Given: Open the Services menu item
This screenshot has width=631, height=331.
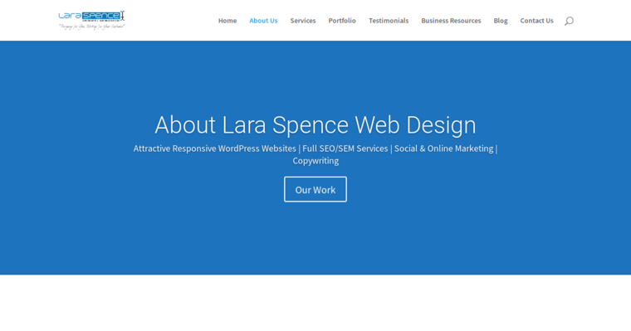Looking at the screenshot, I should click(303, 21).
